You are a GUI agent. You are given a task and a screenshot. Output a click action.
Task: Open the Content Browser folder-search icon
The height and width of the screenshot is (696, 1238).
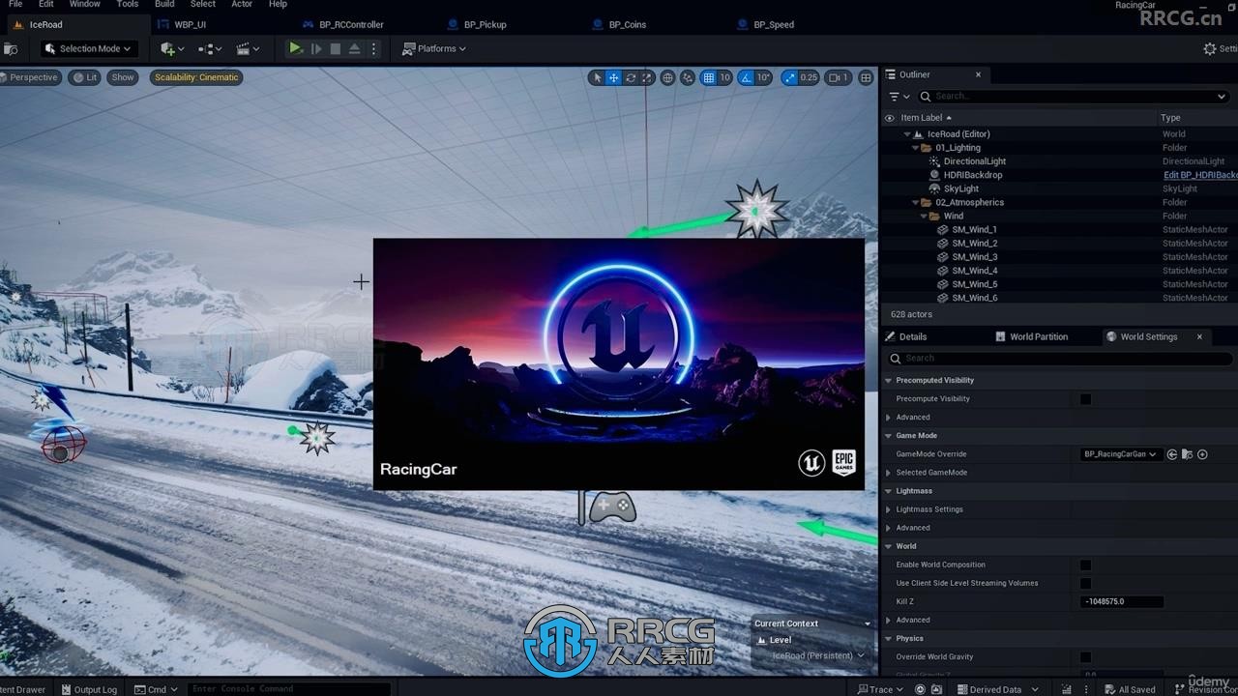click(11, 48)
